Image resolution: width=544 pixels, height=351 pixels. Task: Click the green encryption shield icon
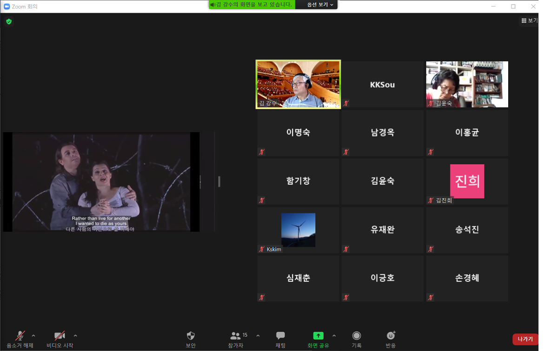[8, 21]
